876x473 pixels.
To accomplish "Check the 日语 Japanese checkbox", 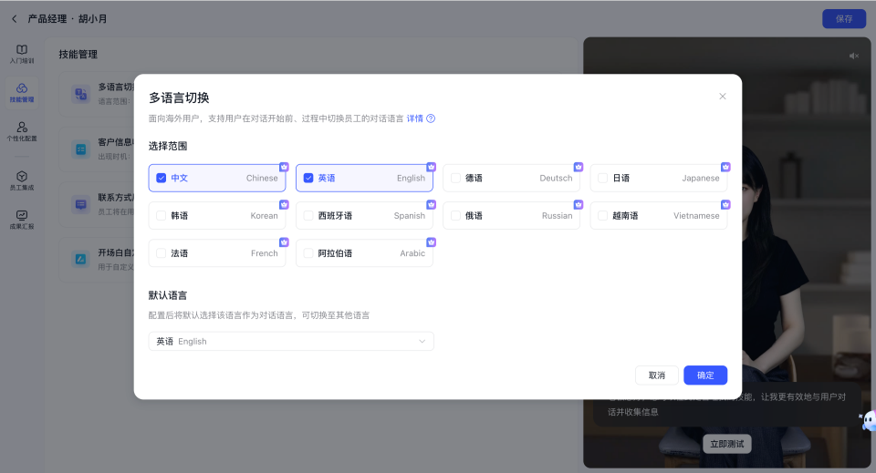I will [602, 179].
